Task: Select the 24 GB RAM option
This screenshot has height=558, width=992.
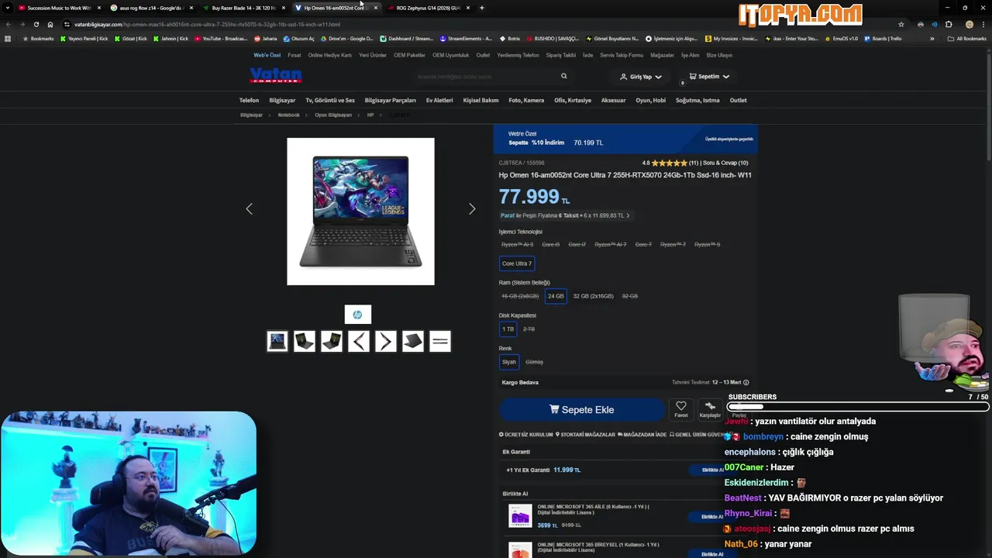Action: click(556, 296)
